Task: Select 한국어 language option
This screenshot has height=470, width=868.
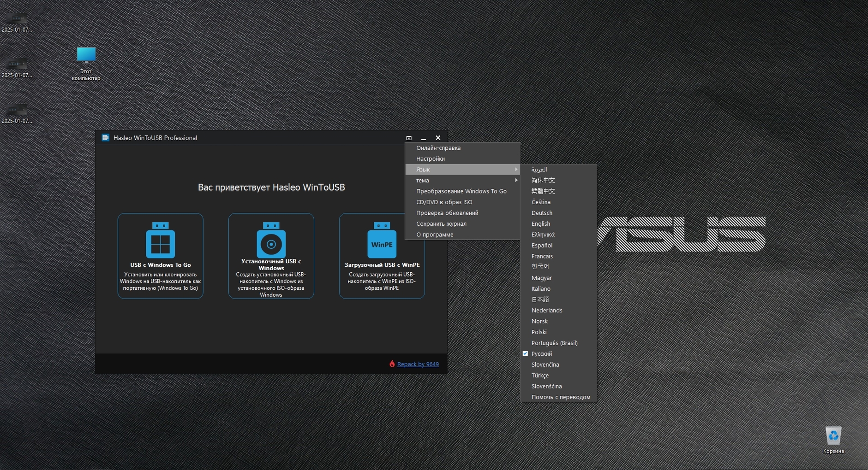Action: [x=558, y=267]
